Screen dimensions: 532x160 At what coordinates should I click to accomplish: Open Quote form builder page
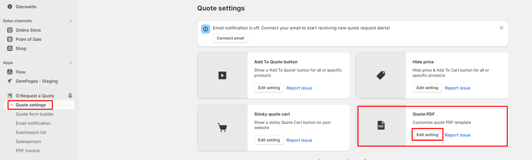pos(35,114)
